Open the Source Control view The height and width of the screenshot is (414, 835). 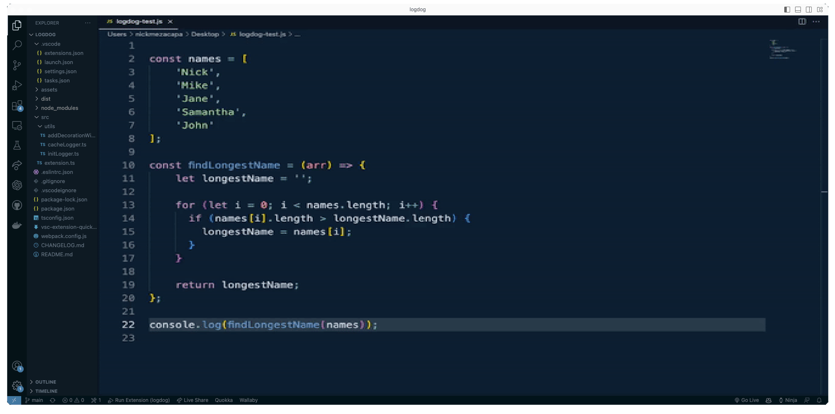pos(17,65)
